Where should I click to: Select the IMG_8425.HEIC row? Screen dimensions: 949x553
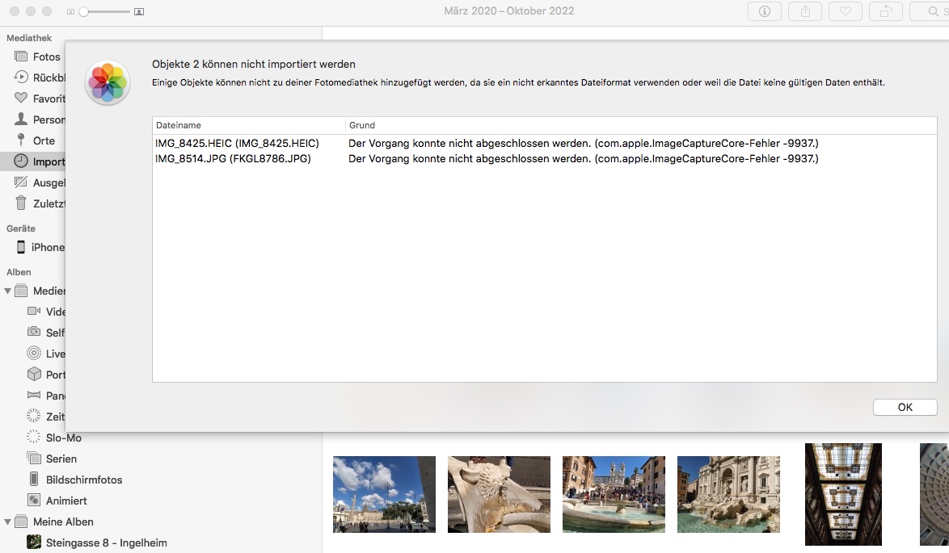237,143
